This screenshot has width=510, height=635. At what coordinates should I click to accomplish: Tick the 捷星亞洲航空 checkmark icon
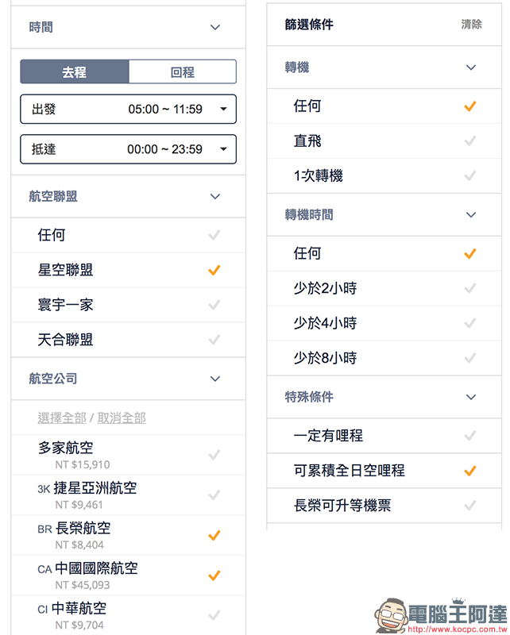click(x=214, y=495)
